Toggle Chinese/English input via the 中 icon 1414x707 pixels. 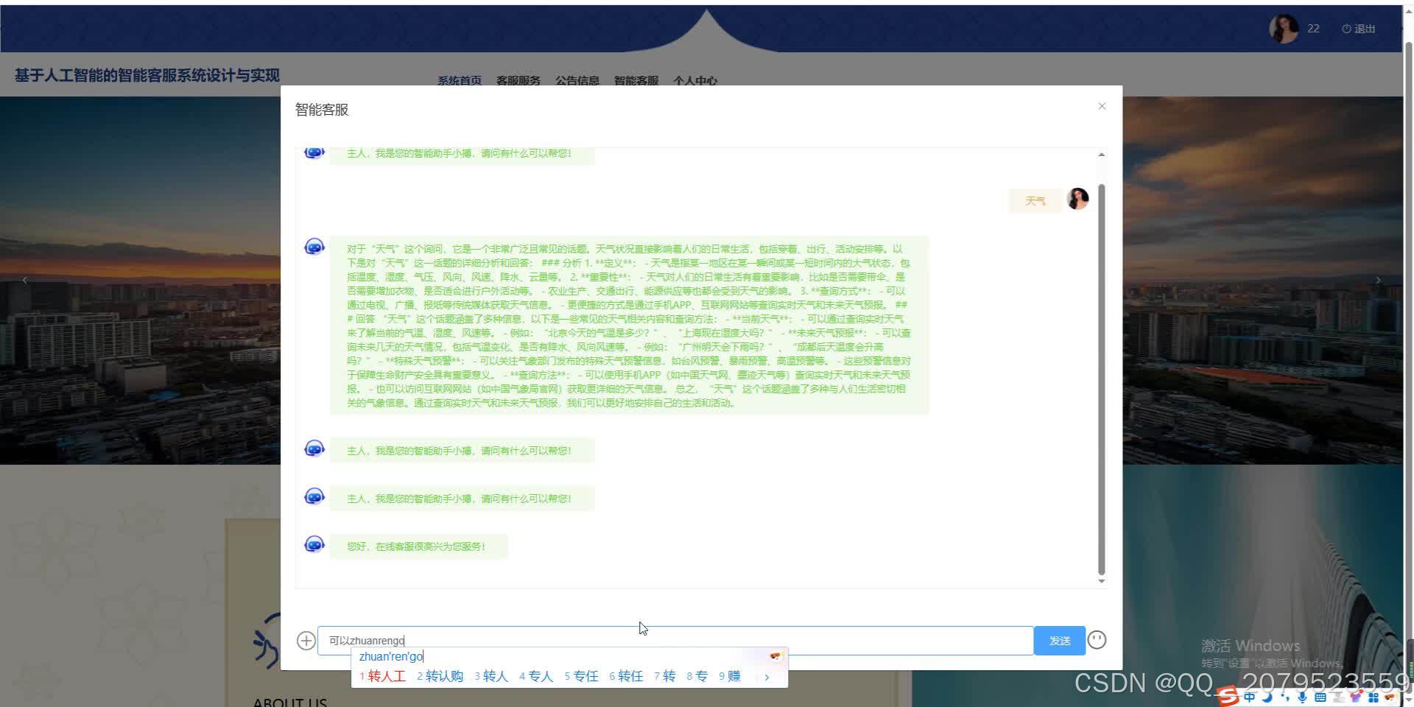click(1250, 697)
